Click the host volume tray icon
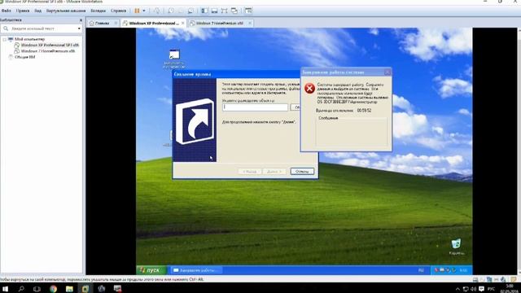The height and width of the screenshot is (293, 521). coord(473,289)
